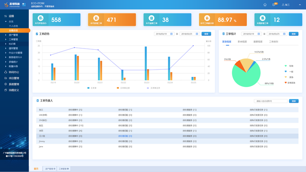Click the 运维 sidebar icon
The width and height of the screenshot is (306, 172).
[5, 16]
